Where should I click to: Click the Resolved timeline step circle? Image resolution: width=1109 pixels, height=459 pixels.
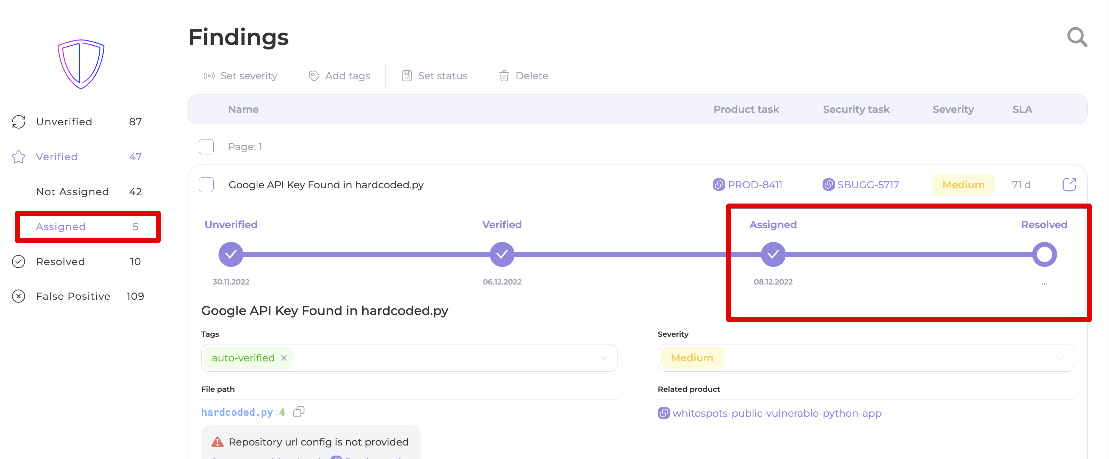tap(1044, 255)
